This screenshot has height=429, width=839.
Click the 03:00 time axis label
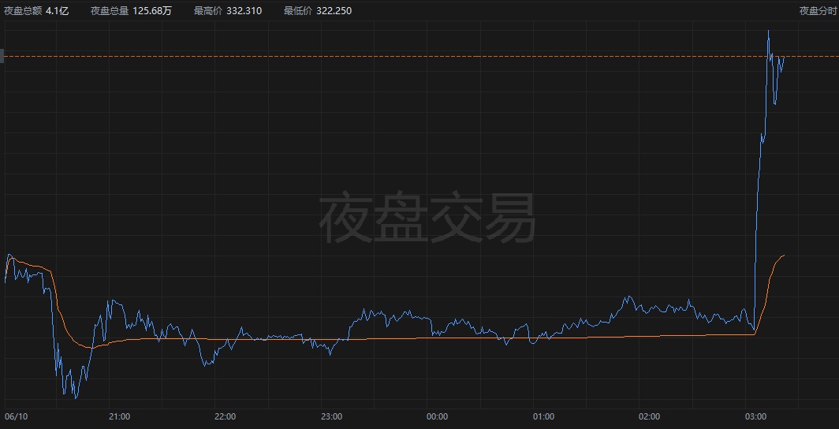point(755,416)
